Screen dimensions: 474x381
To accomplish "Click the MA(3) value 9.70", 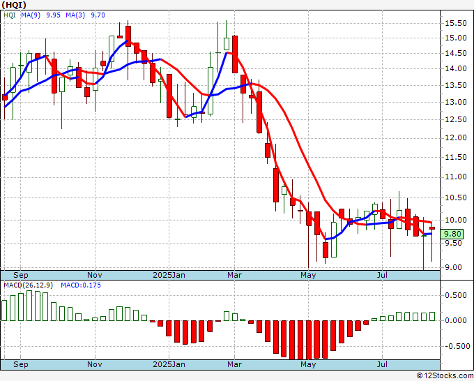I will 98,15.
